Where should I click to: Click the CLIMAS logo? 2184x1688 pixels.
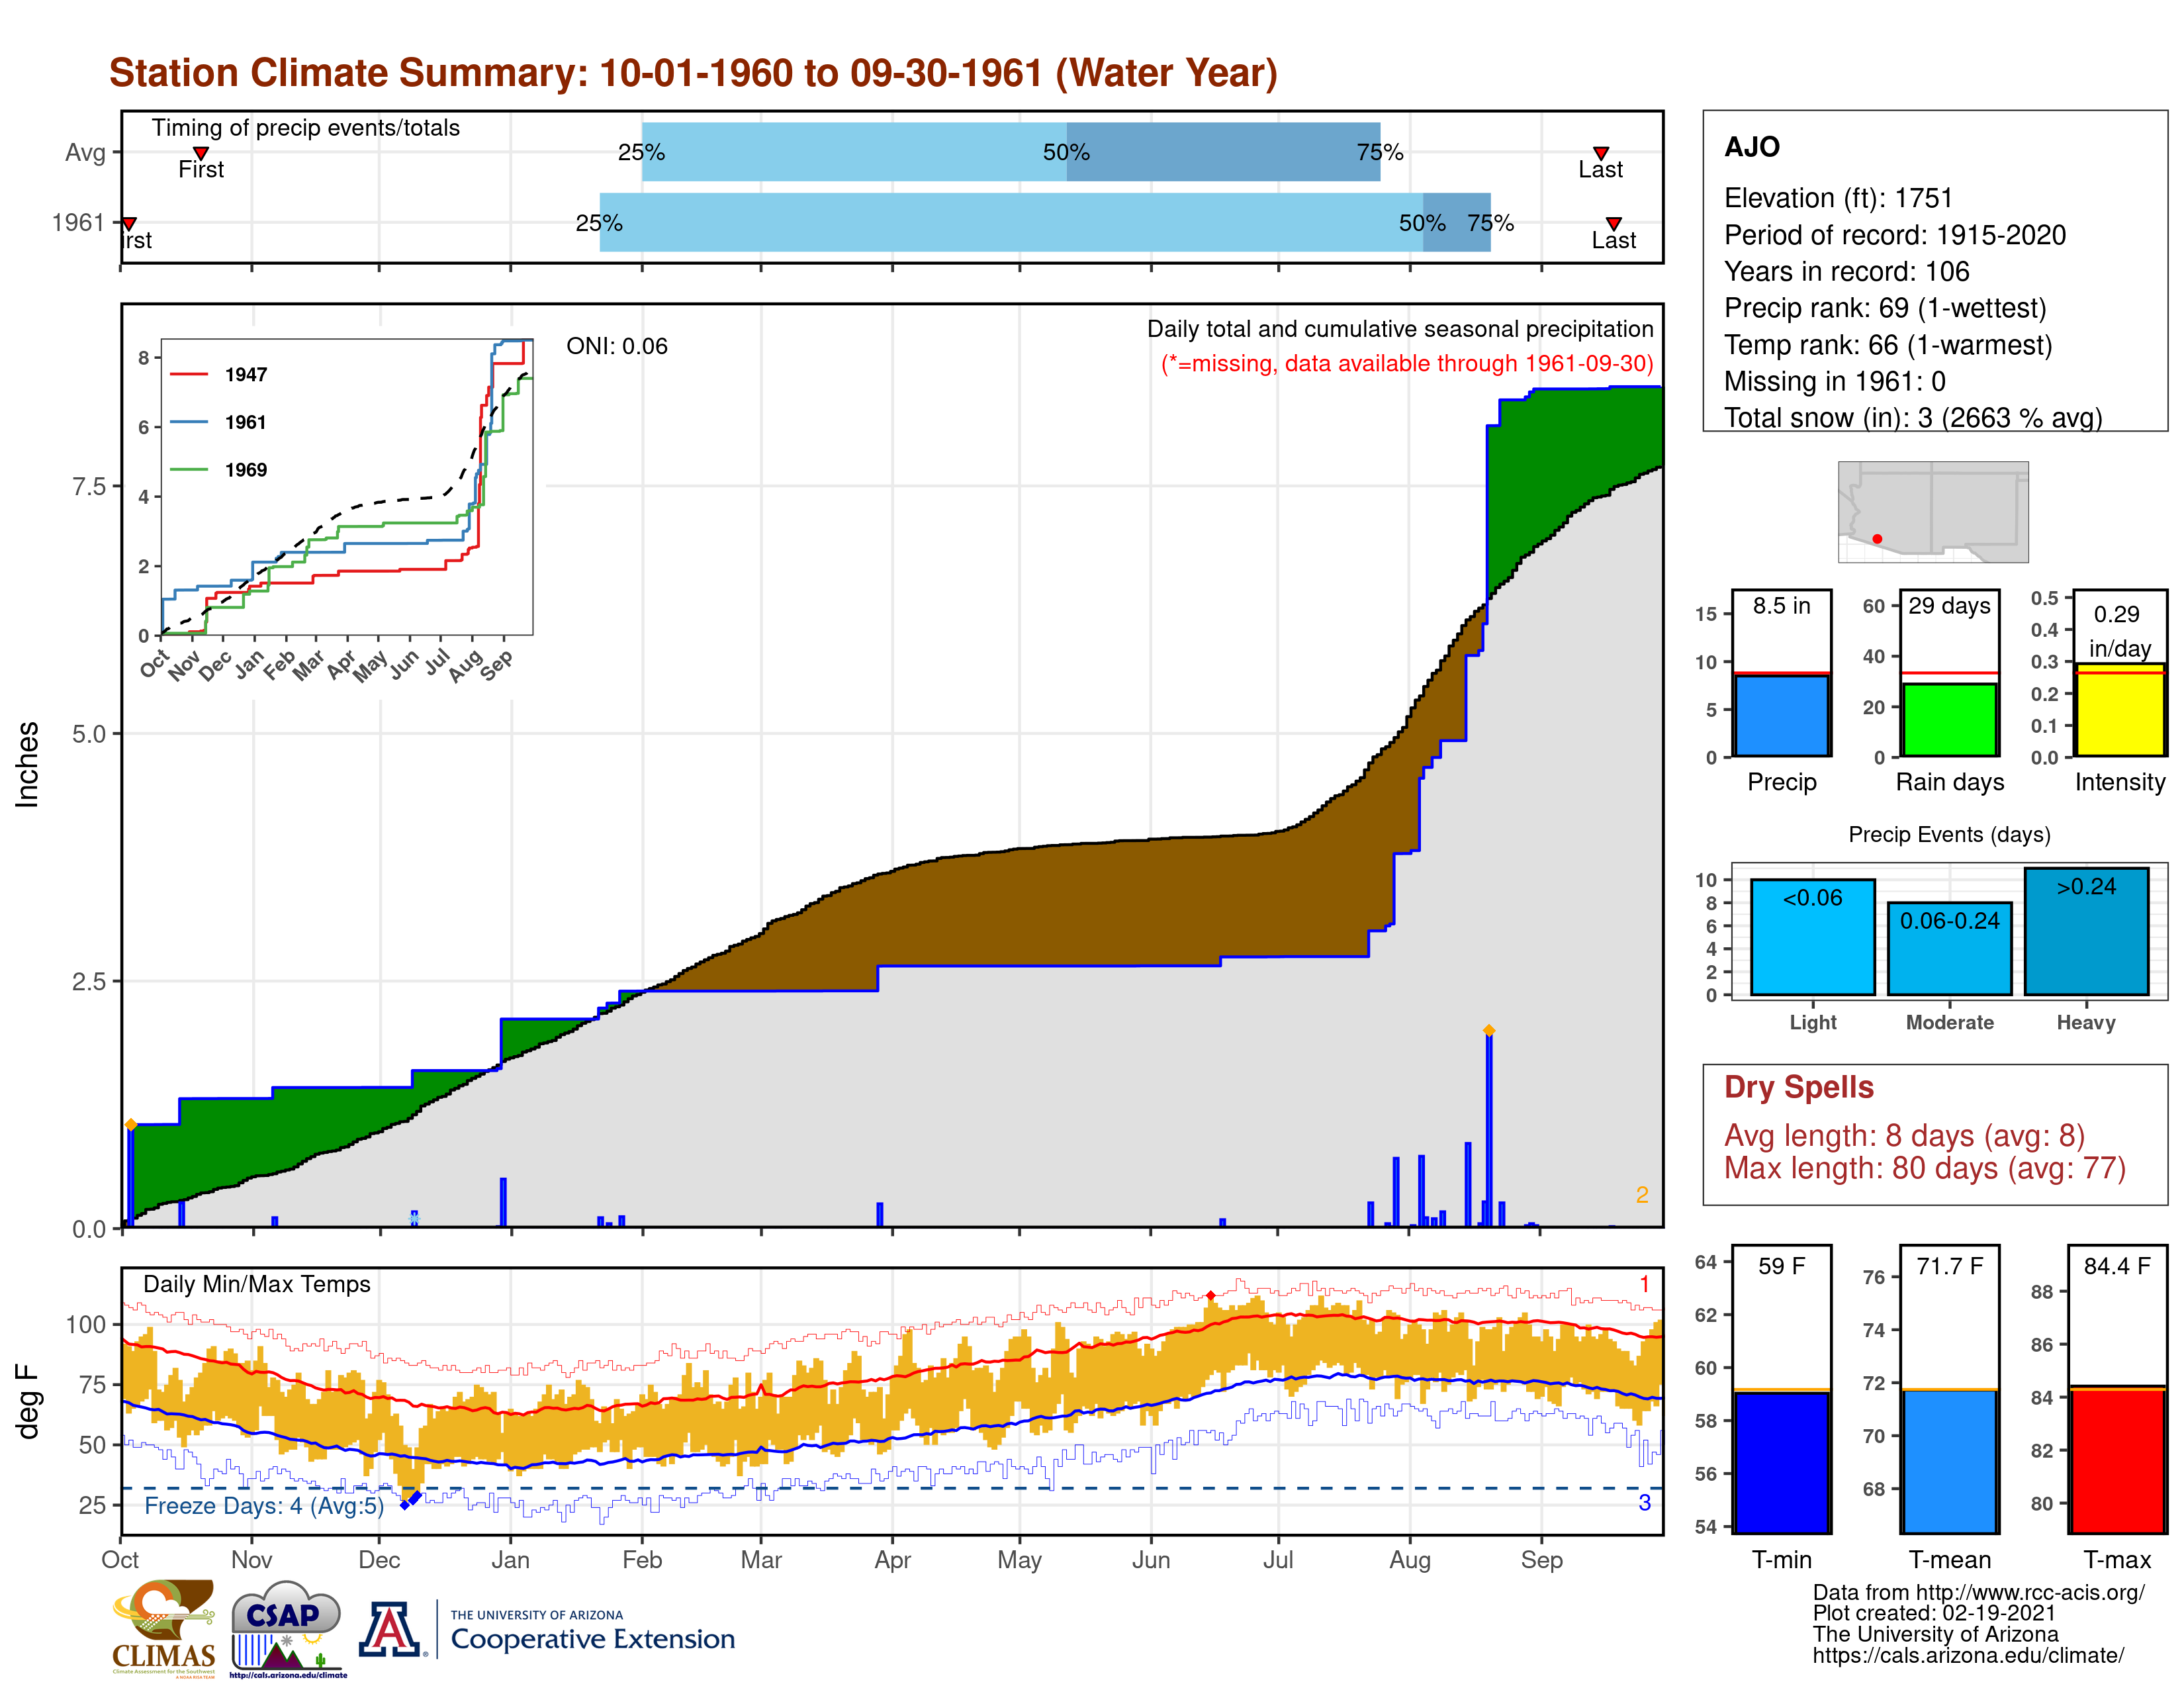click(163, 1628)
